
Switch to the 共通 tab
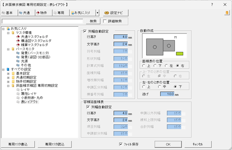pos(26,13)
